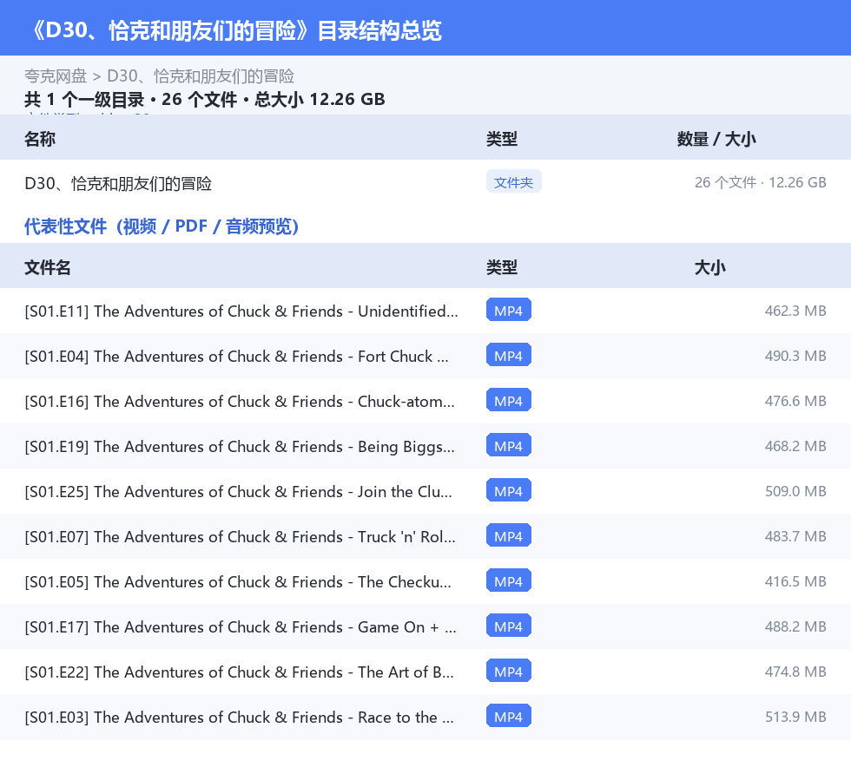Click the 数量 / 大小 column header
This screenshot has height=767, width=851.
716,139
